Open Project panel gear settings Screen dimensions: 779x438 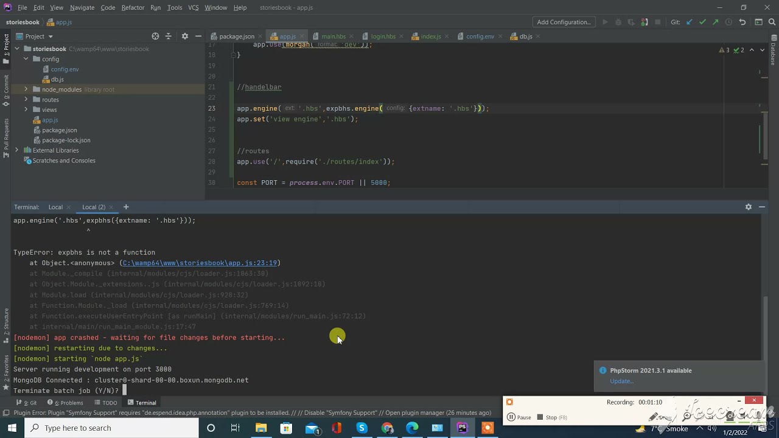point(185,36)
